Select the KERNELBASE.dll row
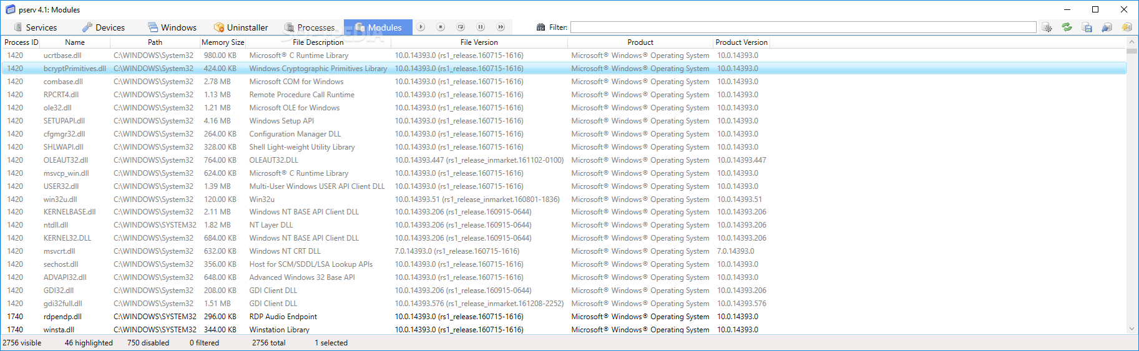The width and height of the screenshot is (1139, 351). [x=564, y=212]
